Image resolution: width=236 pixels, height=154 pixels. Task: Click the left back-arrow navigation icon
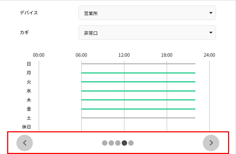[25, 143]
